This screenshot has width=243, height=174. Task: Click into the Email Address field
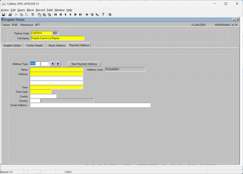coord(90,105)
